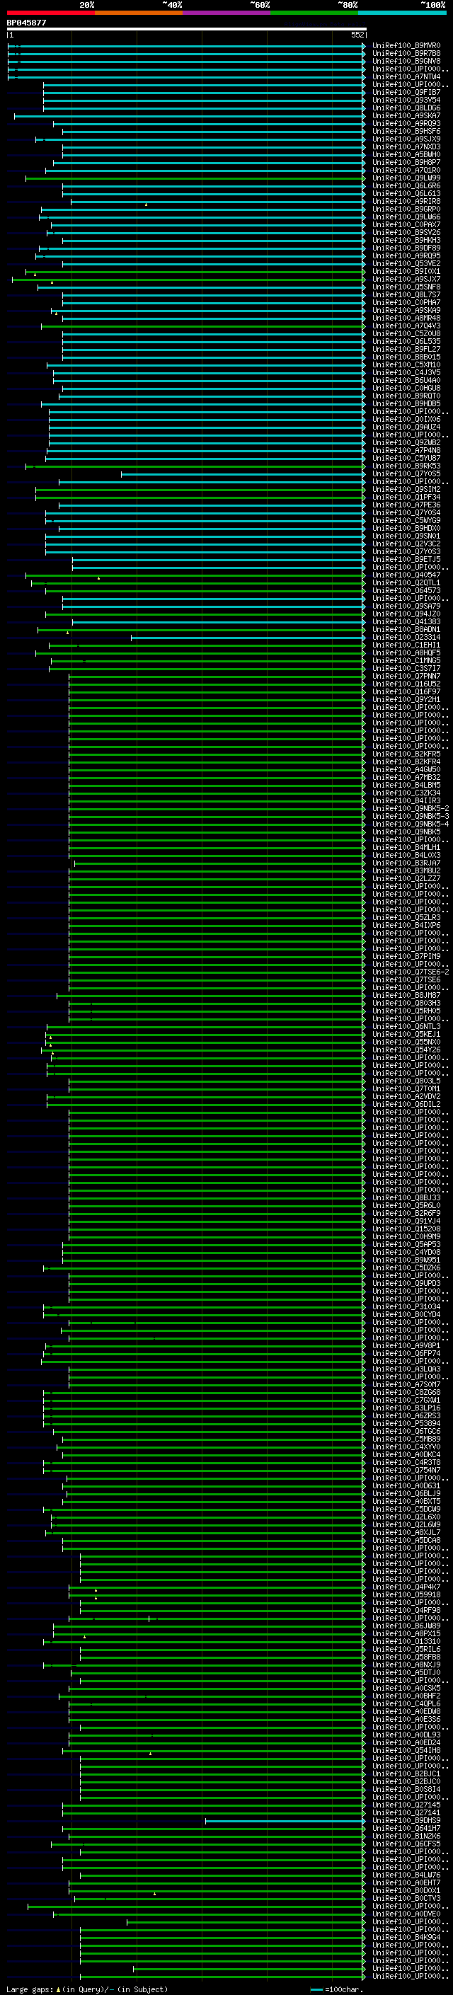Click the green alignment bar of UniRef100_Q9LW99
The image size is (453, 1995).
195,178
